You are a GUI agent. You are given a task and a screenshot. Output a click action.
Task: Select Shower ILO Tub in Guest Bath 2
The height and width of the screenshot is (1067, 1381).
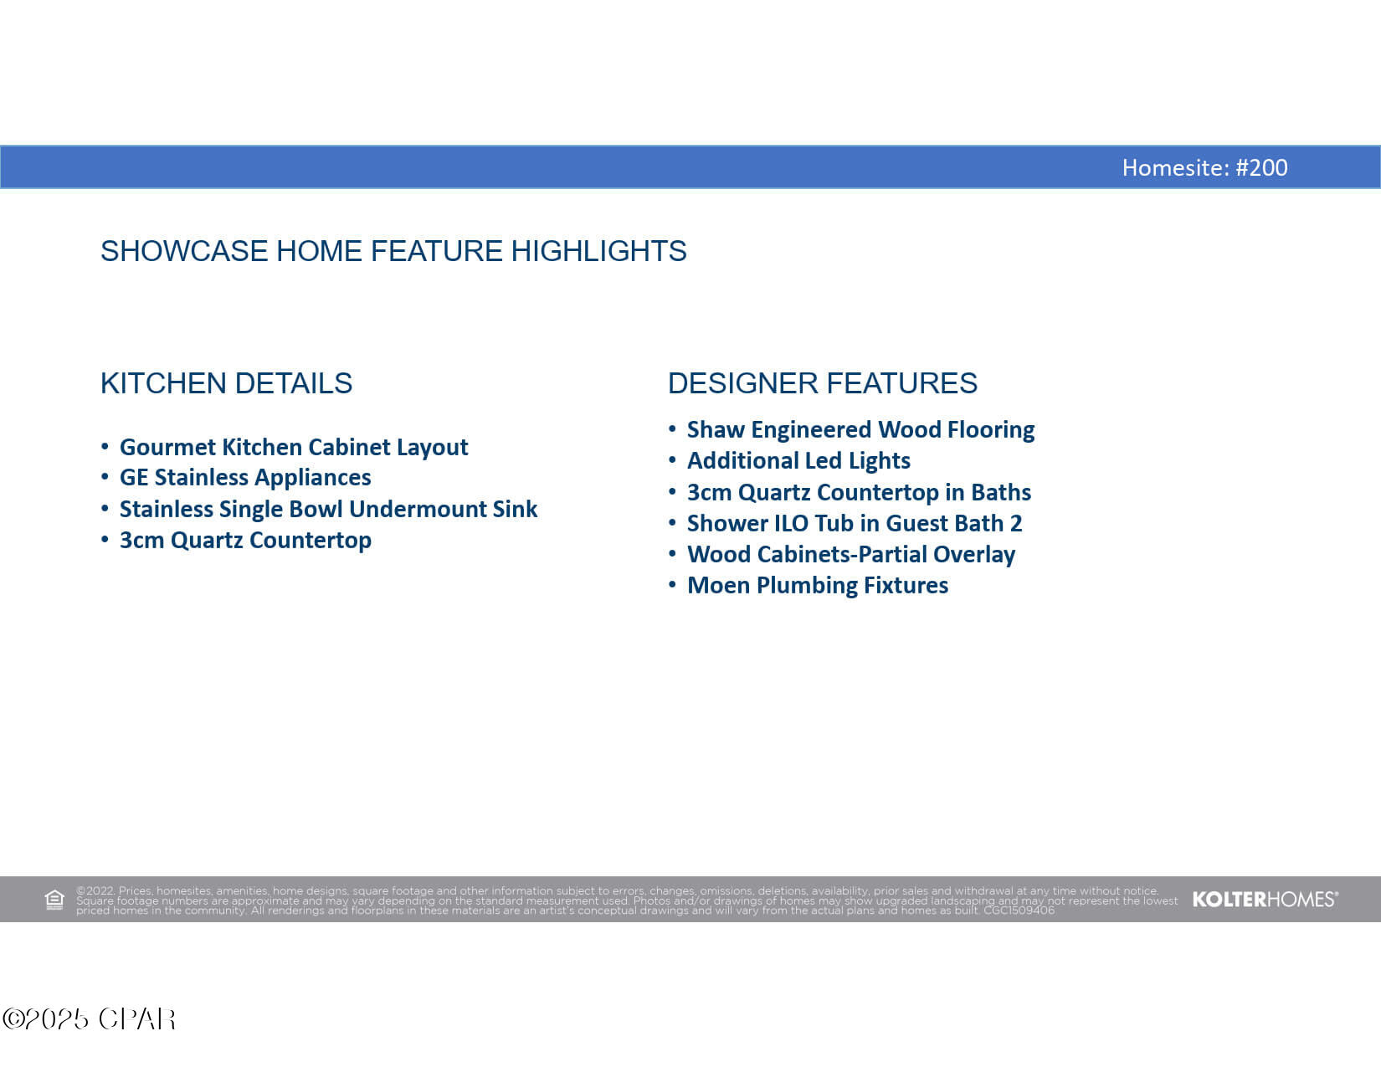click(x=855, y=524)
